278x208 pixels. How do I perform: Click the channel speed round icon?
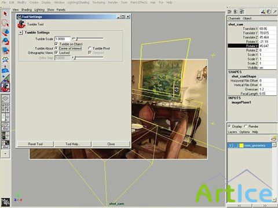[x=269, y=12]
